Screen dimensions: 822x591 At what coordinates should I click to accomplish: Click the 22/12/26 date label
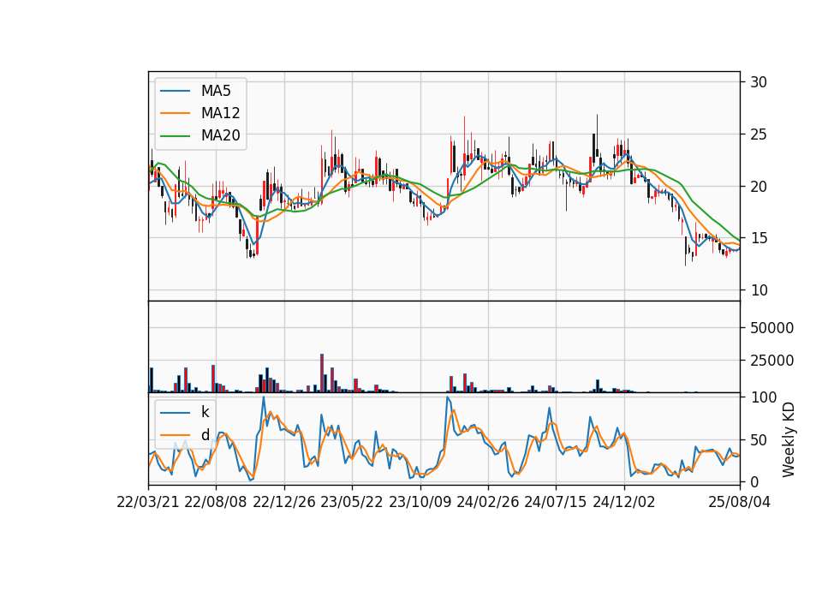click(x=284, y=502)
